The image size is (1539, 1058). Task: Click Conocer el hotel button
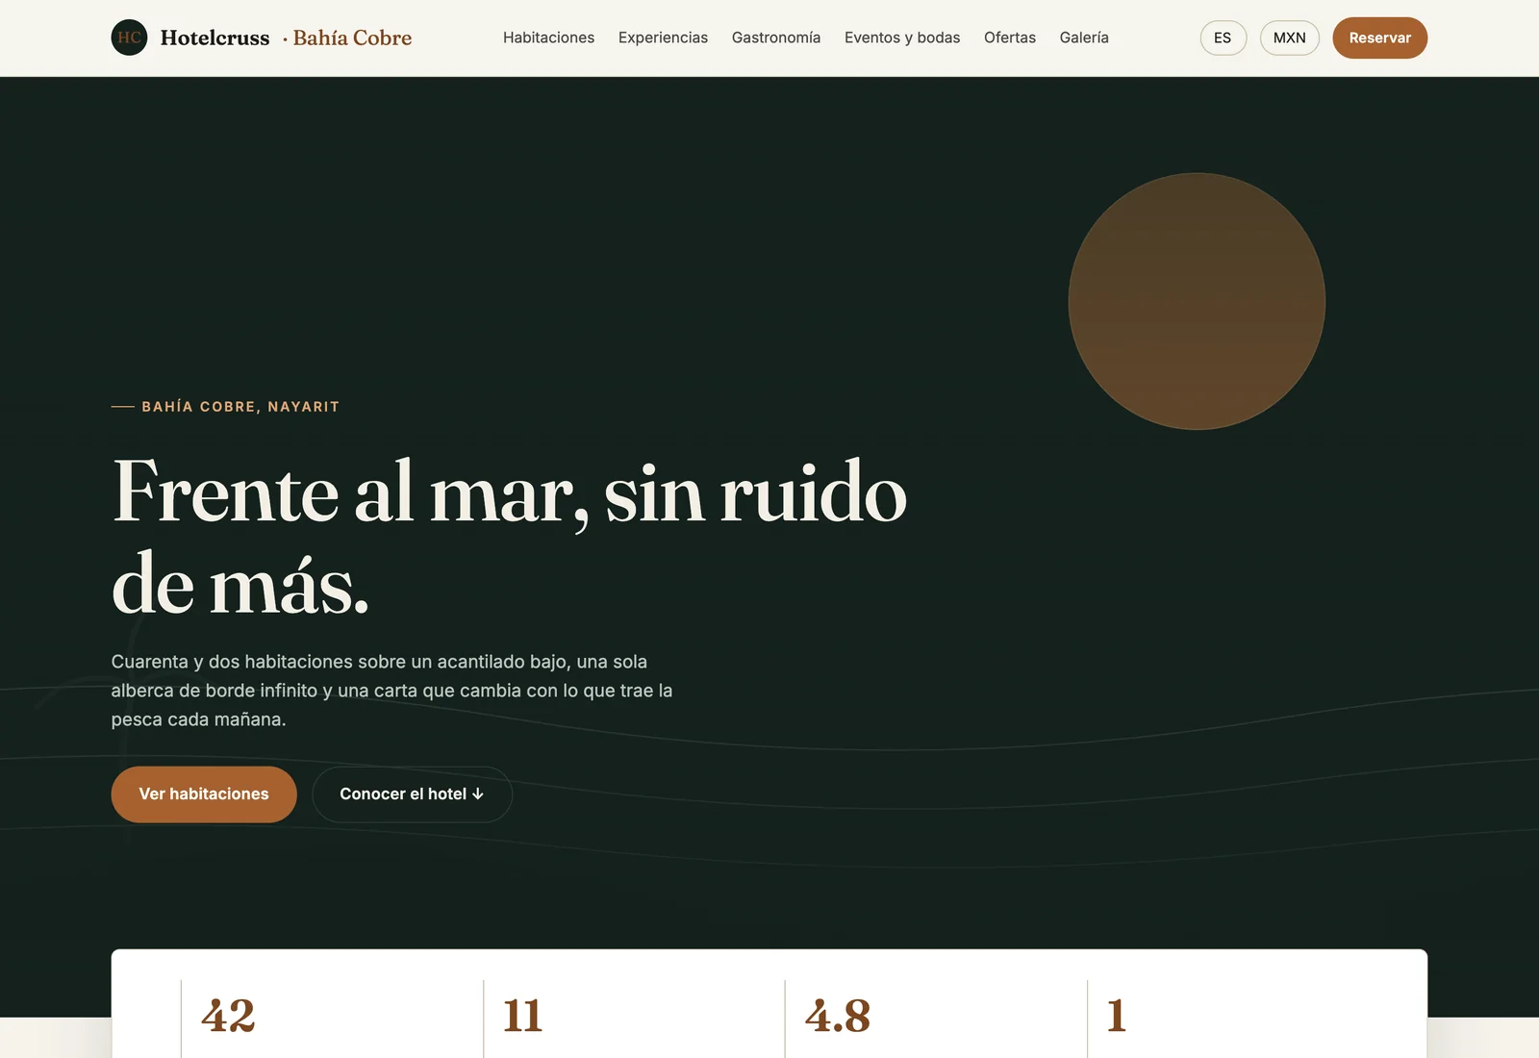point(412,794)
